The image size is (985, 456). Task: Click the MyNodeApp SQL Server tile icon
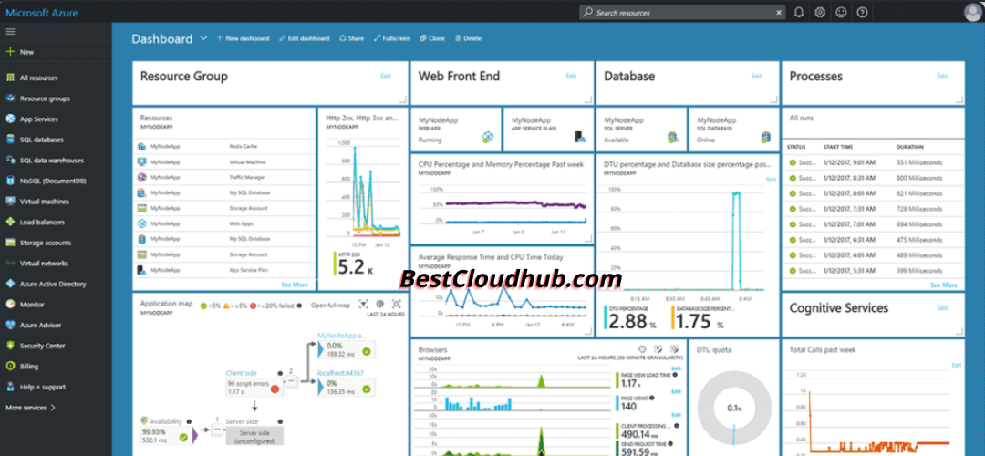coord(673,136)
